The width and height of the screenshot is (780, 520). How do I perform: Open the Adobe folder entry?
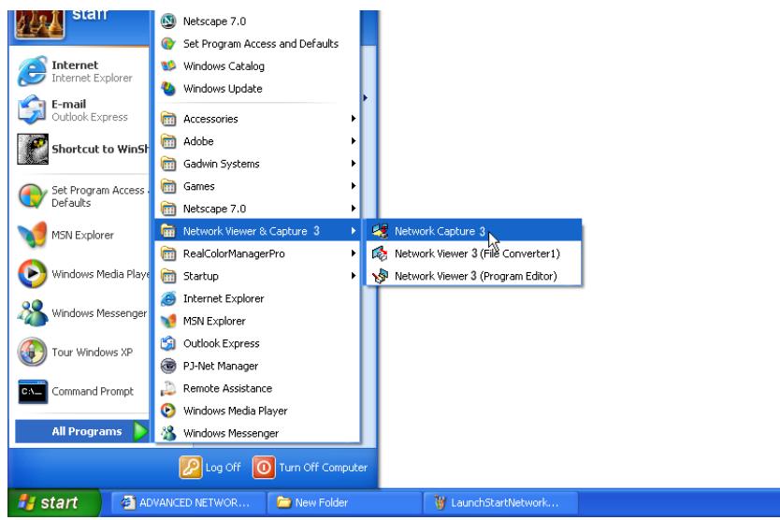point(257,141)
